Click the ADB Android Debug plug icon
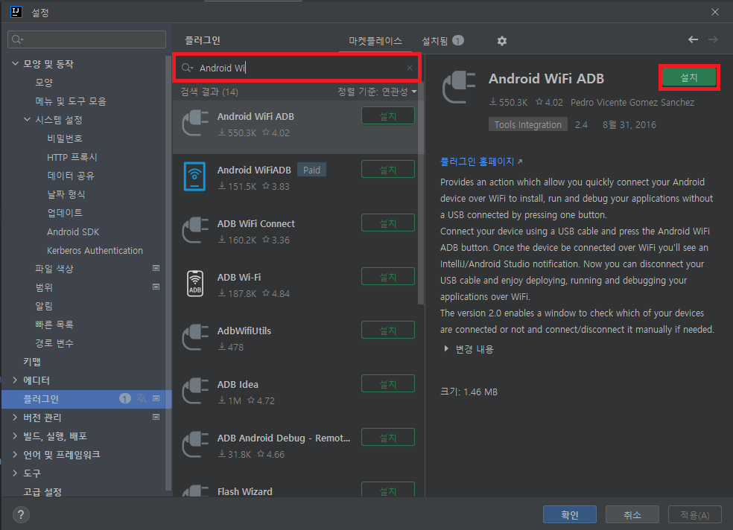Viewport: 733px width, 530px height. (x=195, y=444)
